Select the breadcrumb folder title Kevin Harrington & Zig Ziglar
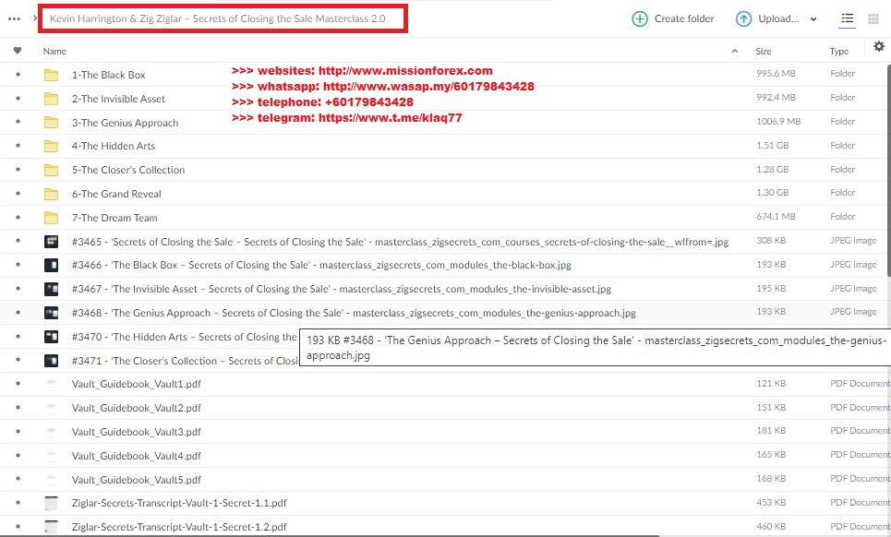 tap(218, 18)
